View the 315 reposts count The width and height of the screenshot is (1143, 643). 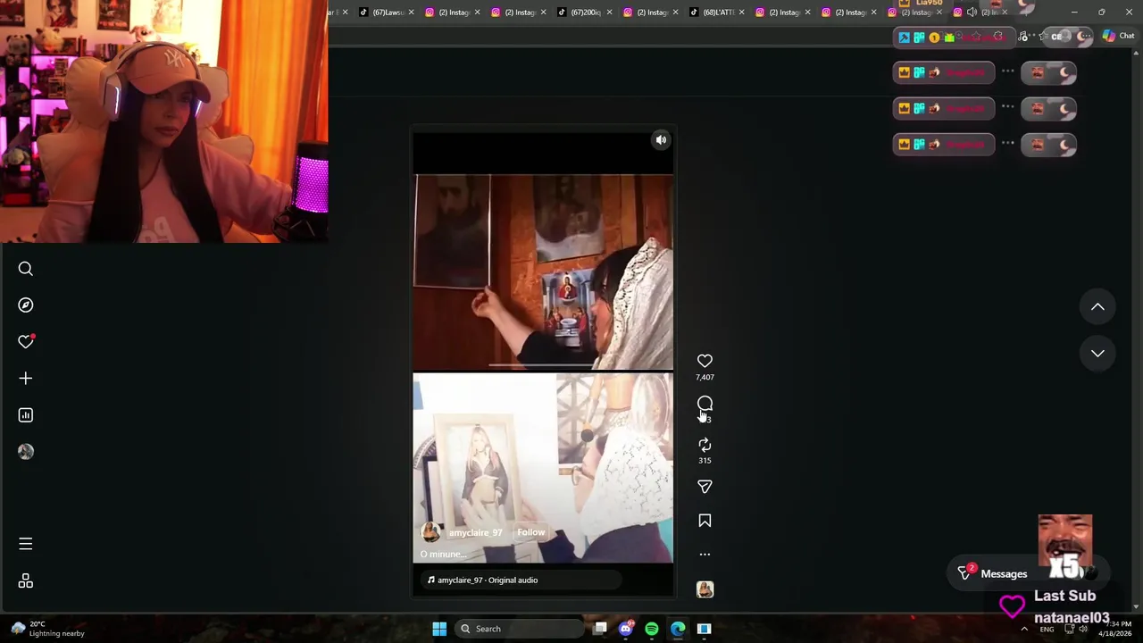pos(705,461)
